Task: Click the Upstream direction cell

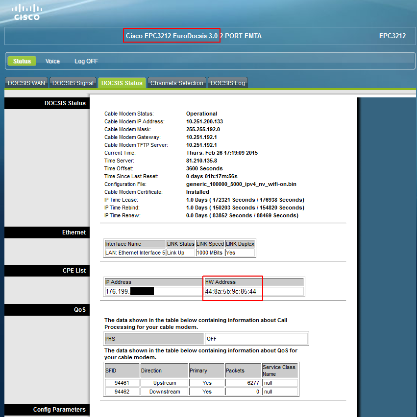Action: pos(164,383)
